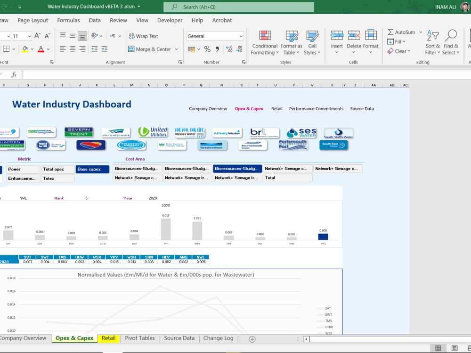Click the Percent Style icon
Image resolution: width=471 pixels, height=353 pixels.
(207, 48)
